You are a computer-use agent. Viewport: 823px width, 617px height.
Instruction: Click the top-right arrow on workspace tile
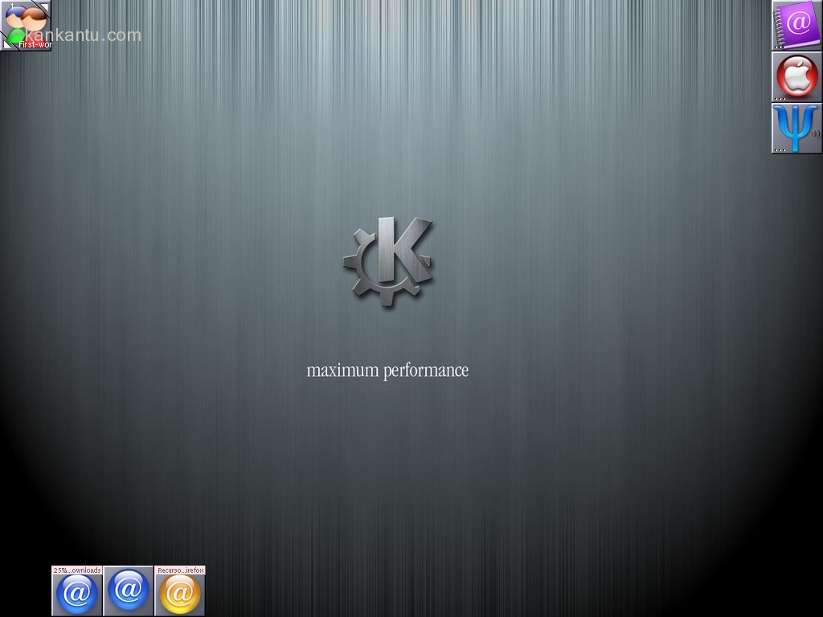[44, 7]
